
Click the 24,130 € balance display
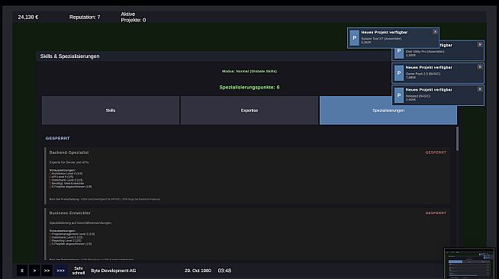(x=28, y=18)
